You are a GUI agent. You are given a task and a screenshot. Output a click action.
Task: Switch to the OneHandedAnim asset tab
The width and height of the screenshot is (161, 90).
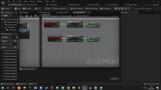[94, 5]
